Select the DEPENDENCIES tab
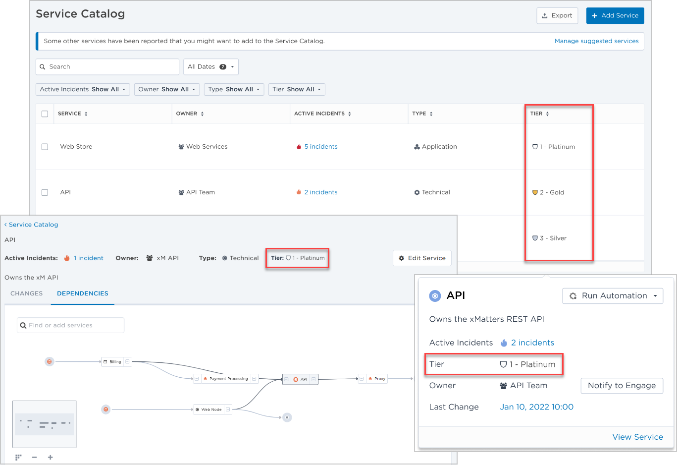Image resolution: width=677 pixels, height=465 pixels. [x=83, y=293]
